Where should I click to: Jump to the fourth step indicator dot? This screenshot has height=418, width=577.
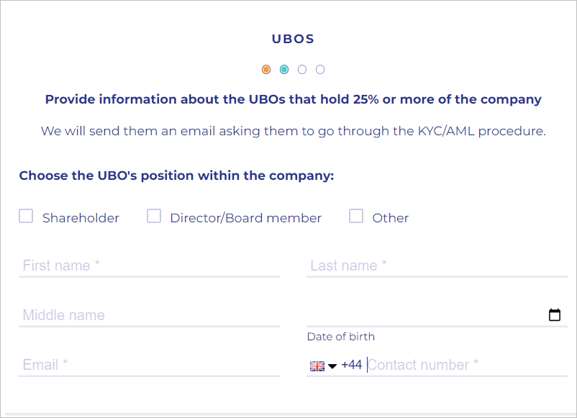click(x=320, y=70)
